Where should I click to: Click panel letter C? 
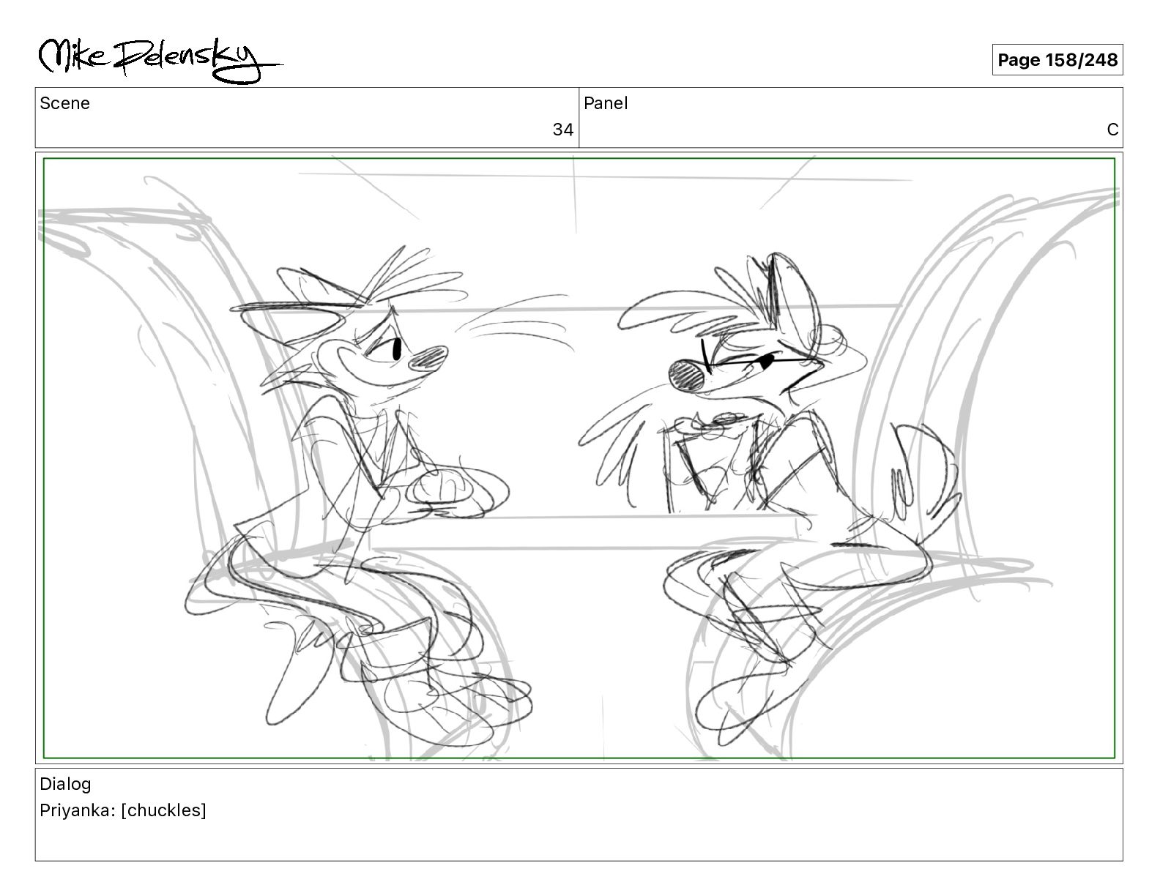pos(1112,130)
